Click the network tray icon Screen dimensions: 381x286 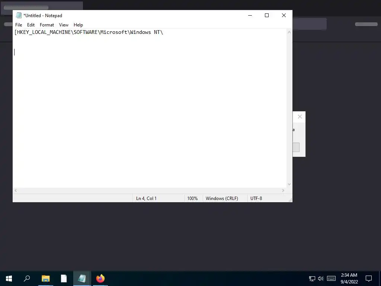point(312,279)
